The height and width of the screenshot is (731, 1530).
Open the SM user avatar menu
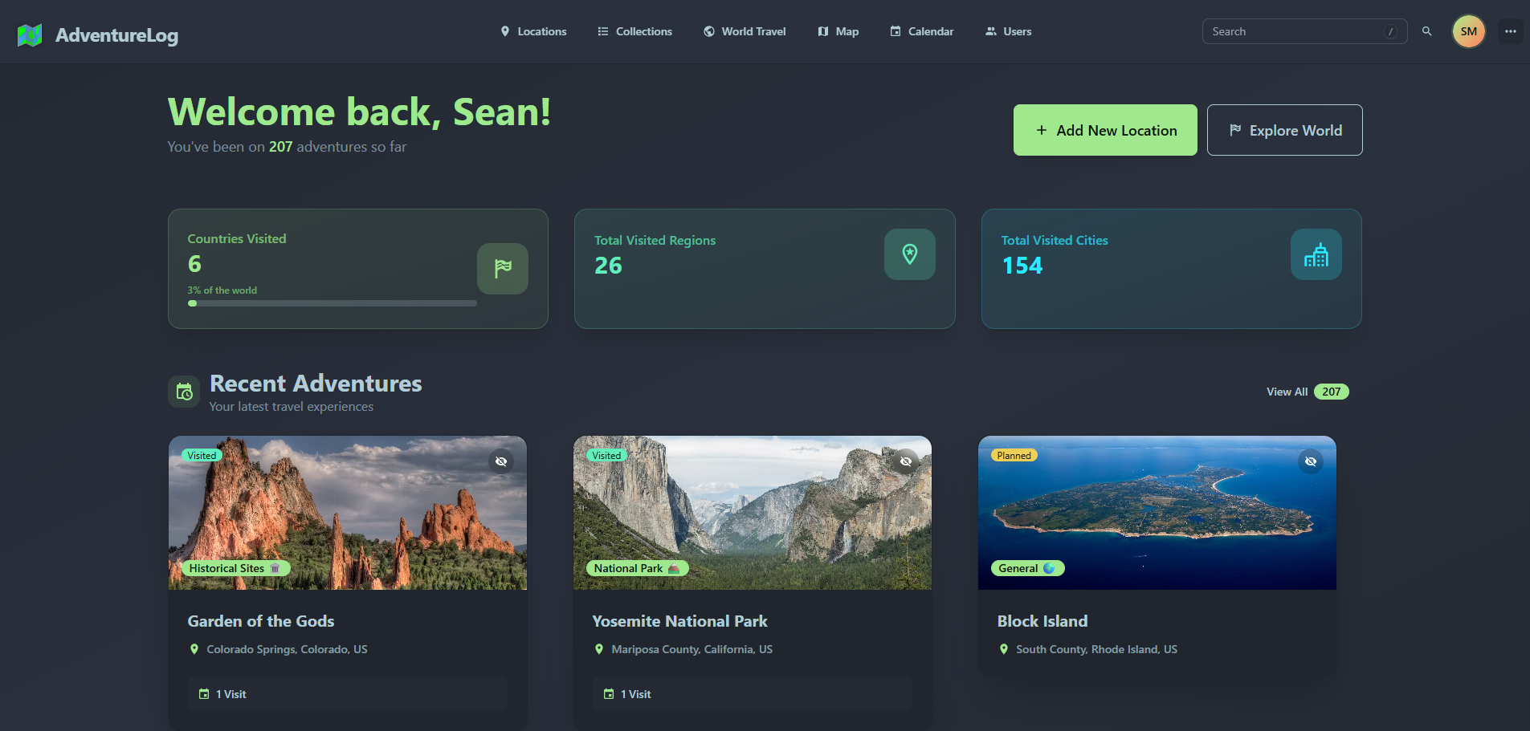pyautogui.click(x=1468, y=31)
